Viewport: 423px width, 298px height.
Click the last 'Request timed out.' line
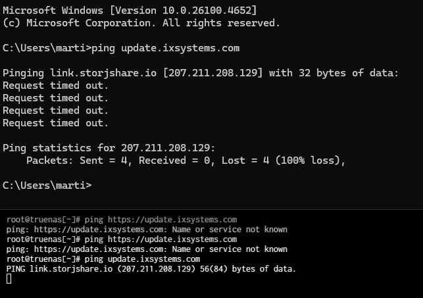(x=55, y=123)
